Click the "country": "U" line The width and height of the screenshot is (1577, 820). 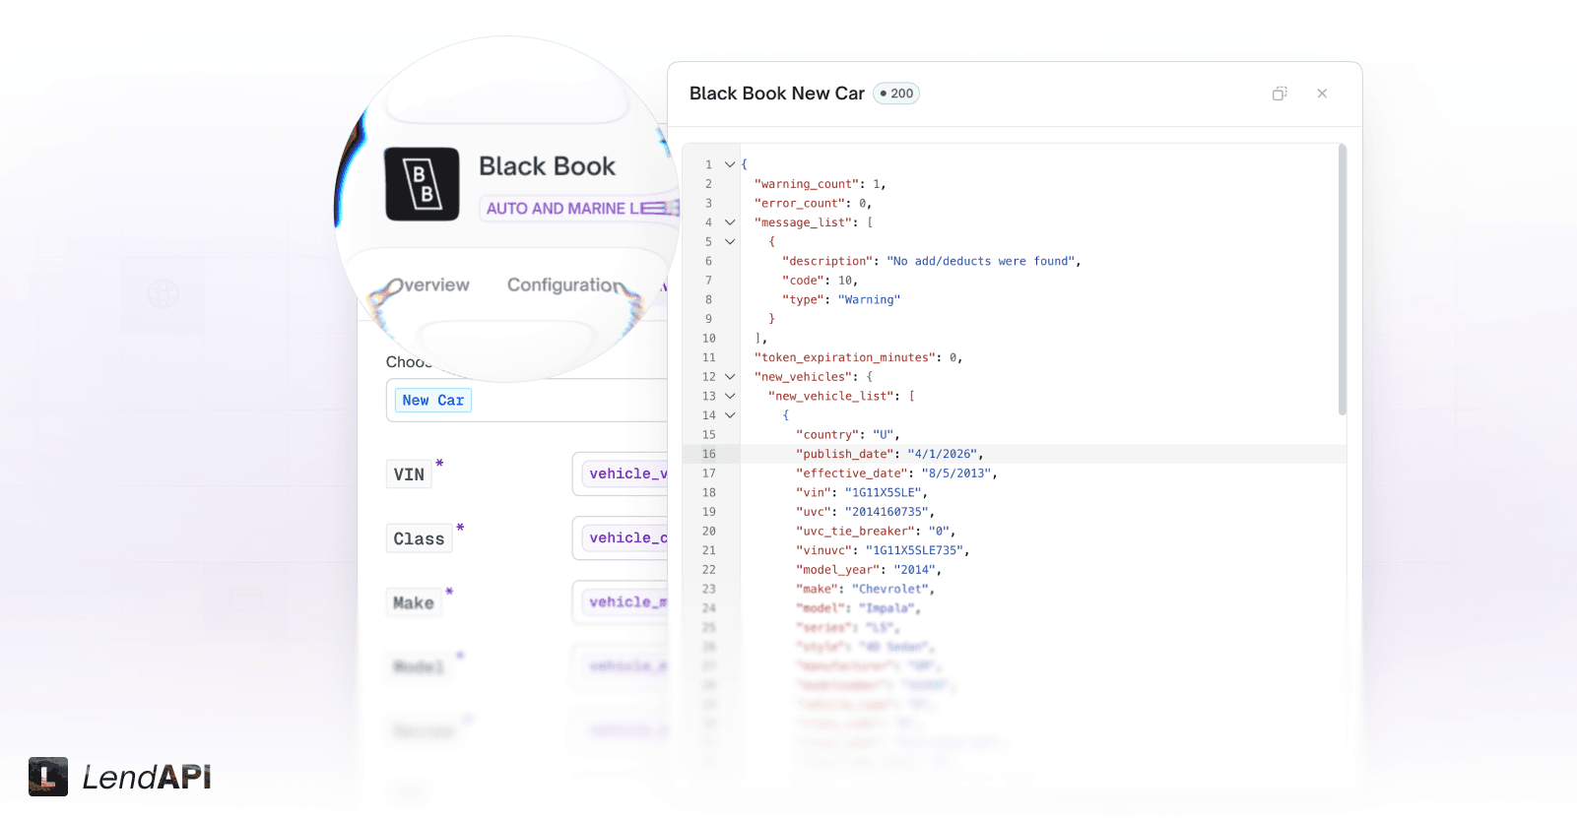[847, 435]
